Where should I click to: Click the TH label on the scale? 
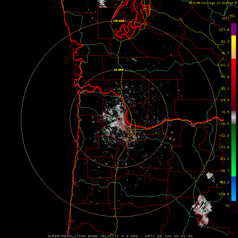[227, 206]
